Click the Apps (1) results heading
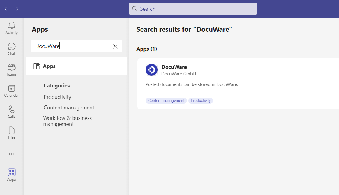This screenshot has height=195, width=339. click(146, 49)
